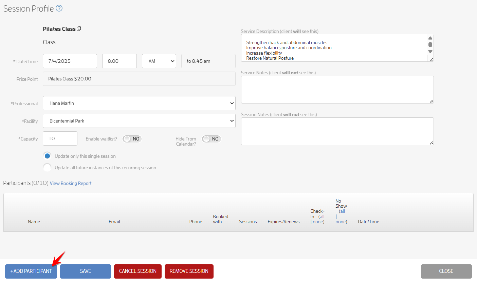Click into the Service Notes text area

click(x=337, y=90)
